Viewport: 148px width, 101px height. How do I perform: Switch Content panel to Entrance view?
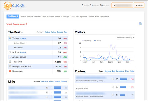pos(108,71)
